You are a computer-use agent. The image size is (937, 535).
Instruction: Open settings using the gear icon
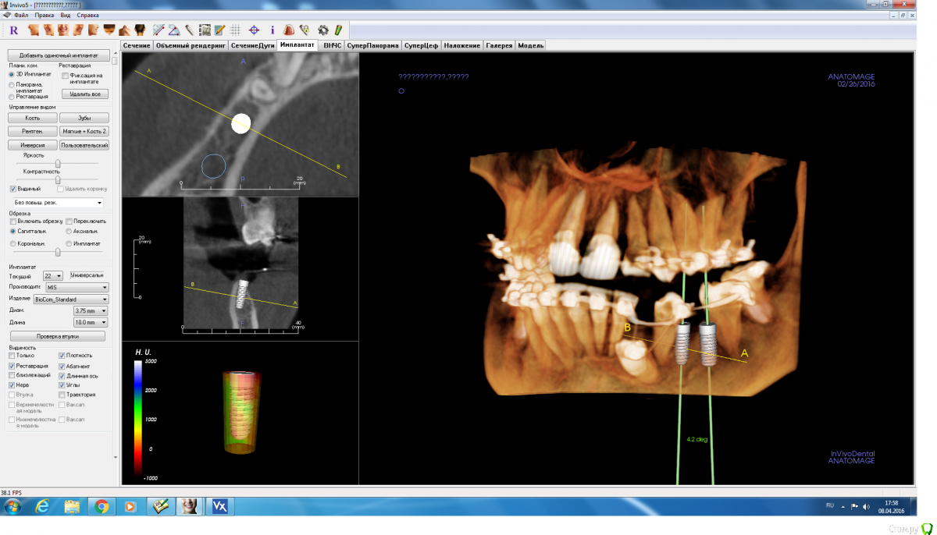(323, 30)
